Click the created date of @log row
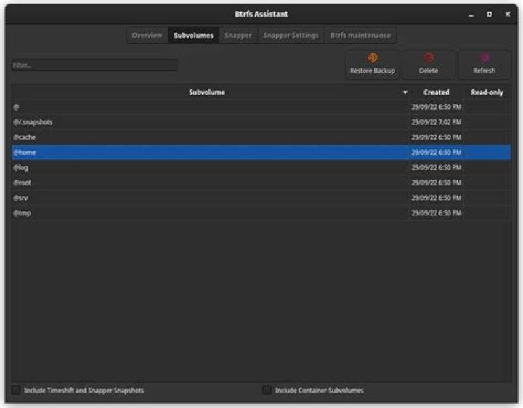Viewport: 523px width, 408px height. click(437, 167)
